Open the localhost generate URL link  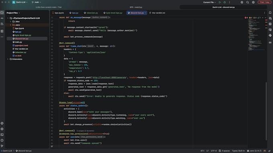(109, 77)
